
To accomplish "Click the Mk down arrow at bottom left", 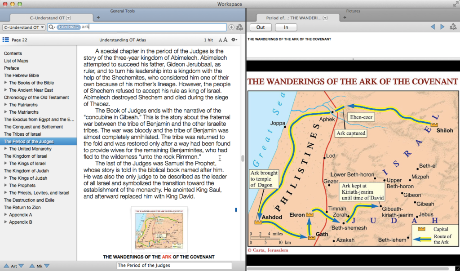I will (x=47, y=266).
